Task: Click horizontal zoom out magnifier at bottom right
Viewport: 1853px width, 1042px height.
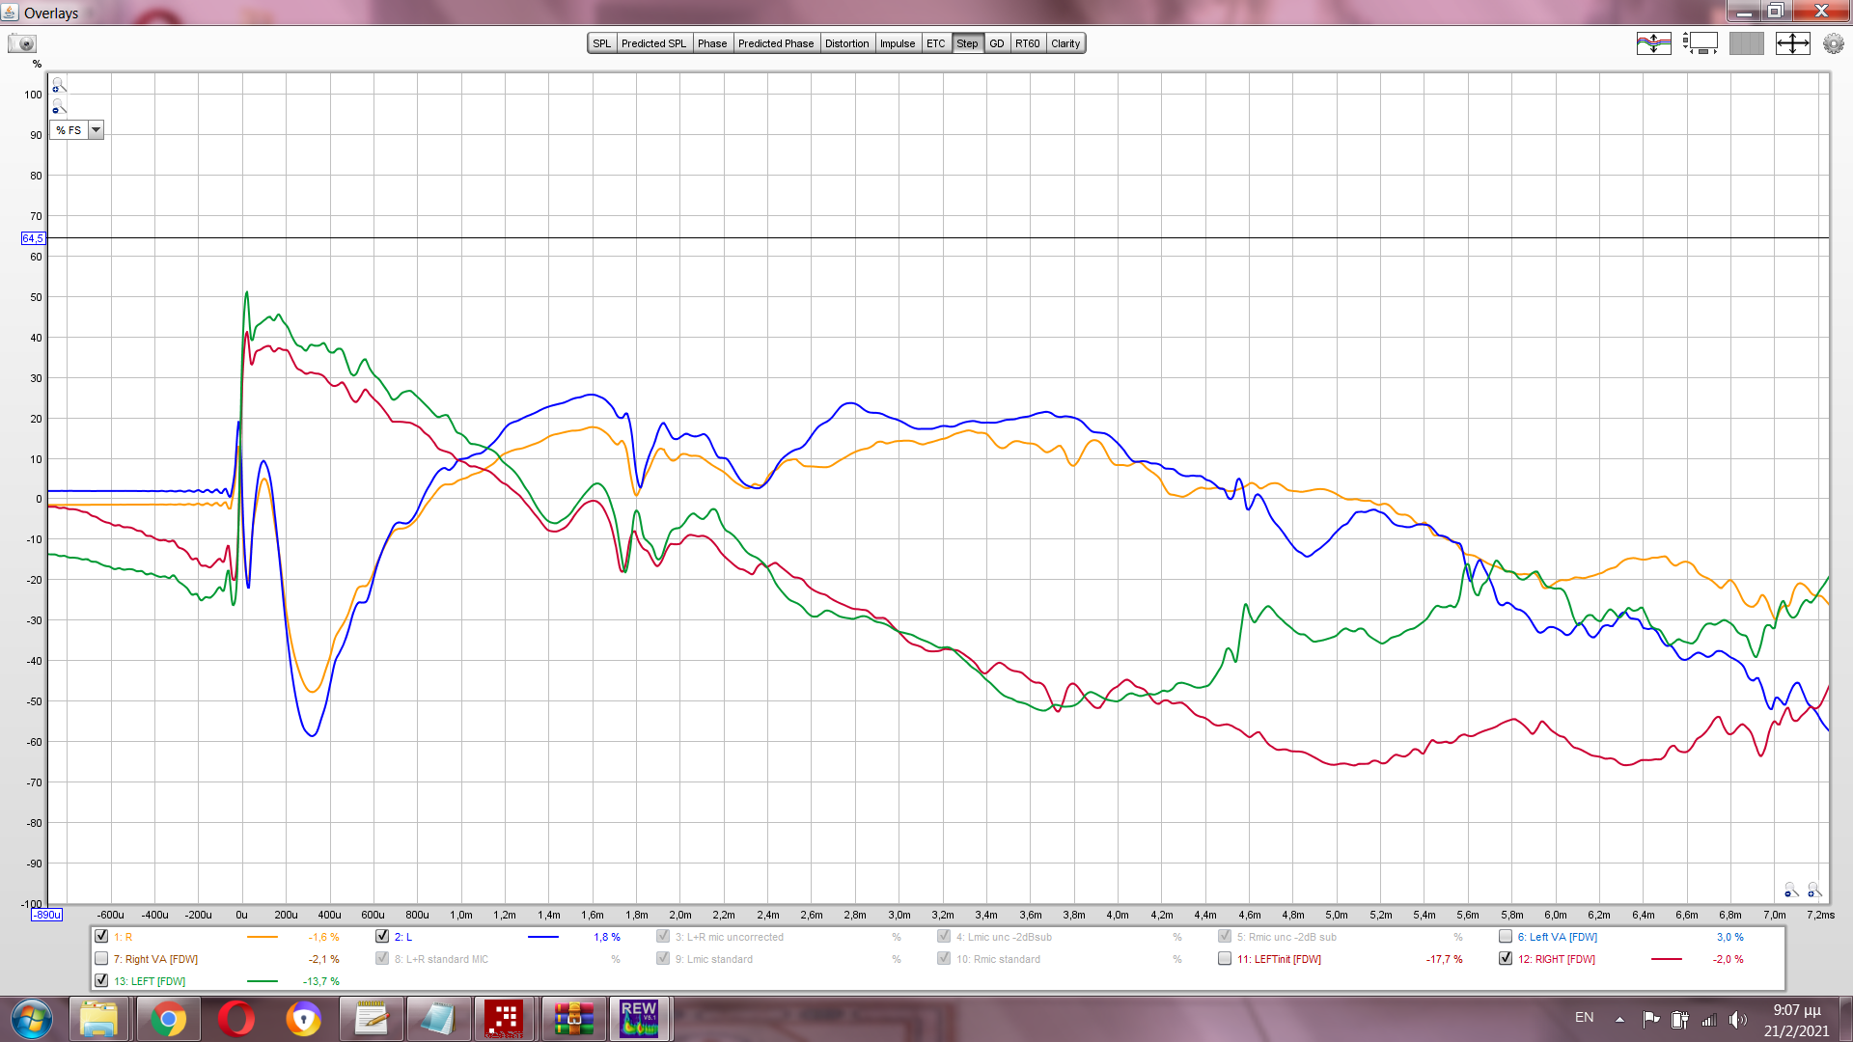Action: tap(1789, 890)
